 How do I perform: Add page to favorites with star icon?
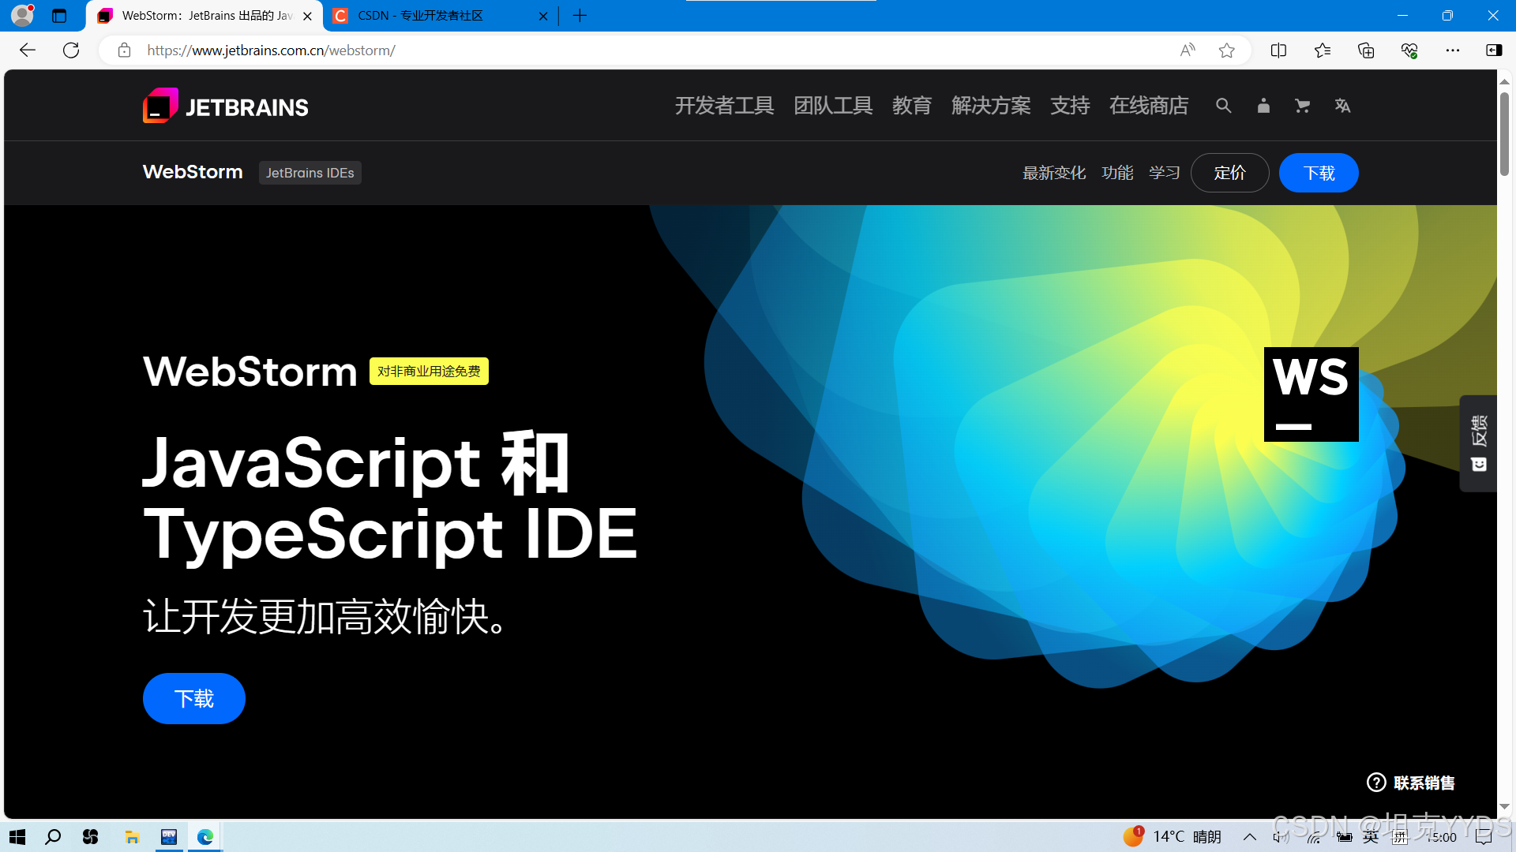click(x=1226, y=50)
